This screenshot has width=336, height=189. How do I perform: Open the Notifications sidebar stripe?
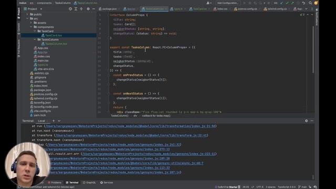[317, 17]
